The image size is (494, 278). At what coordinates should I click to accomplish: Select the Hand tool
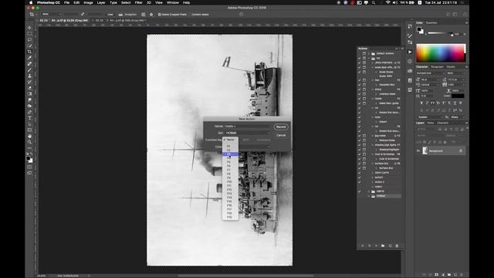point(29,136)
